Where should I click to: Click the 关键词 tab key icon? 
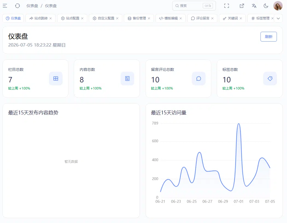tap(225, 18)
